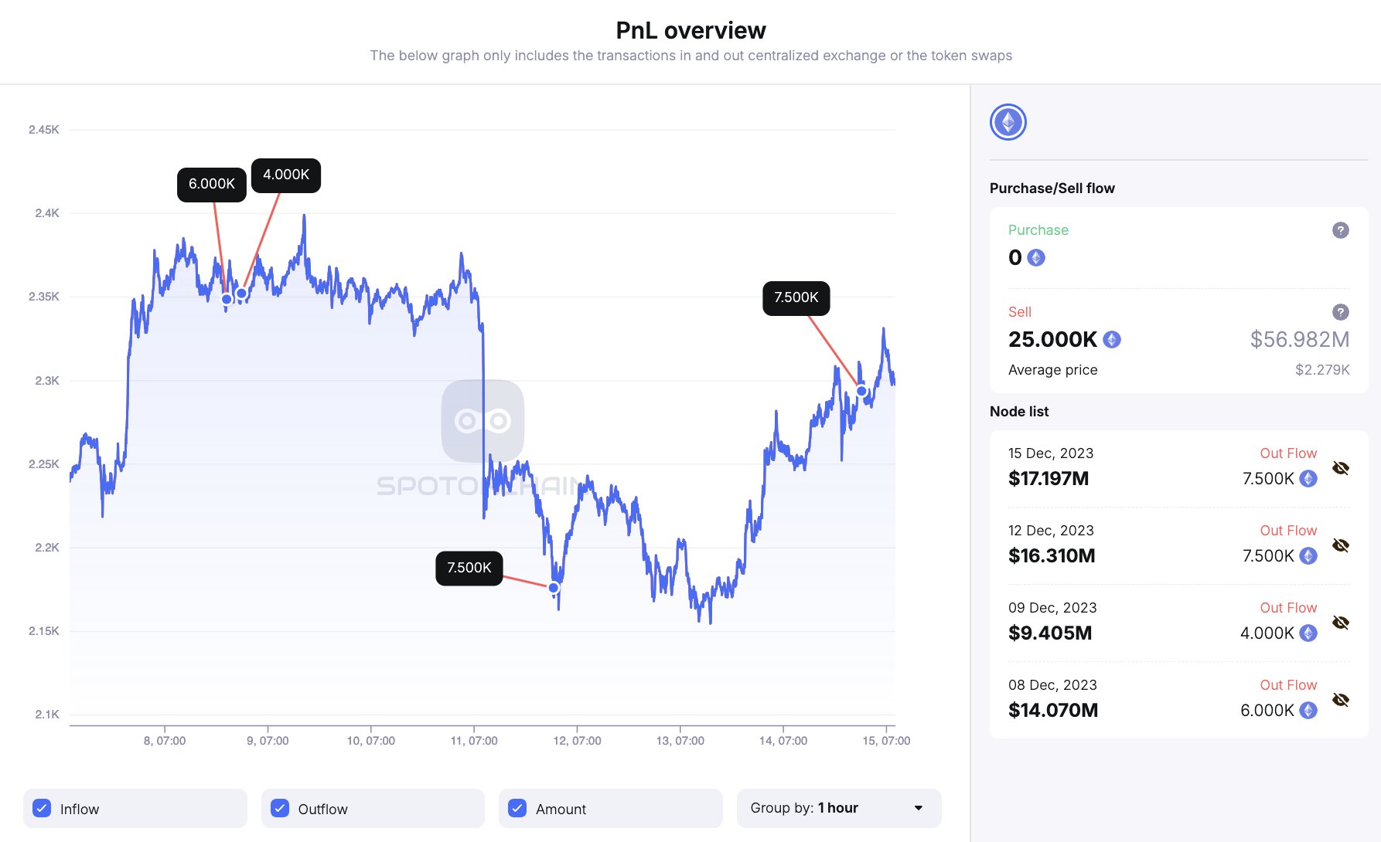Click Ethereum icon in 15 Dec node
This screenshot has width=1381, height=842.
(1308, 479)
